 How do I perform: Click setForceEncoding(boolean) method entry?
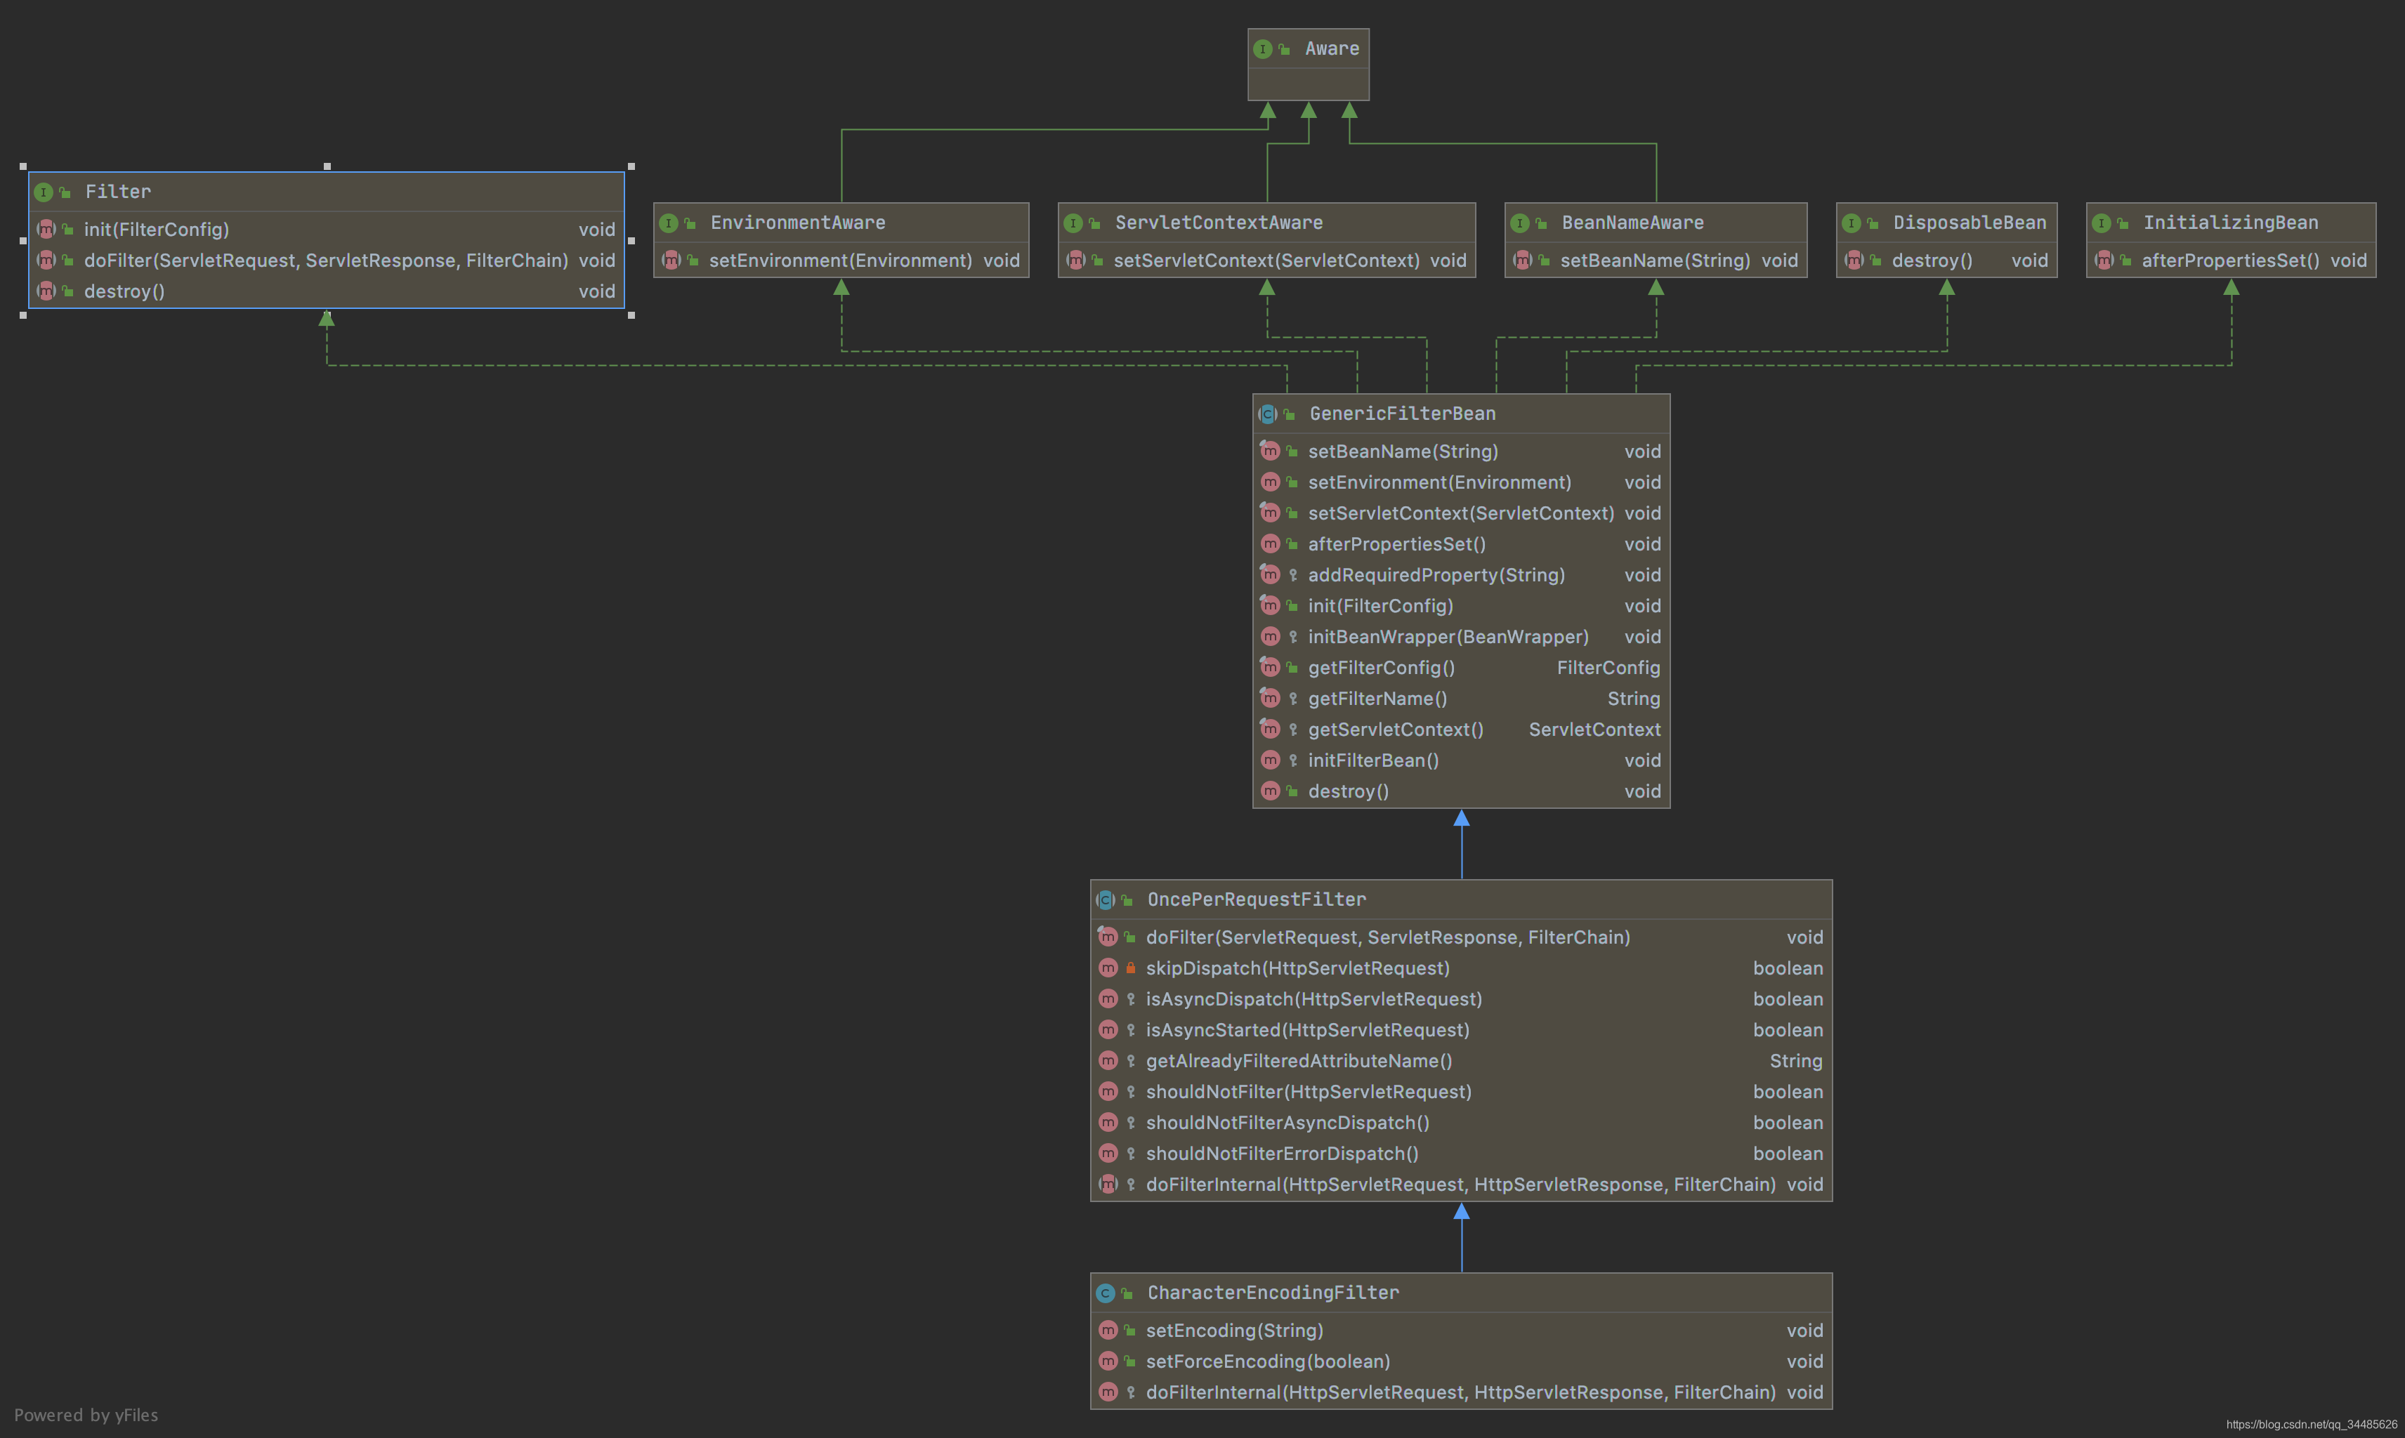(x=1267, y=1361)
